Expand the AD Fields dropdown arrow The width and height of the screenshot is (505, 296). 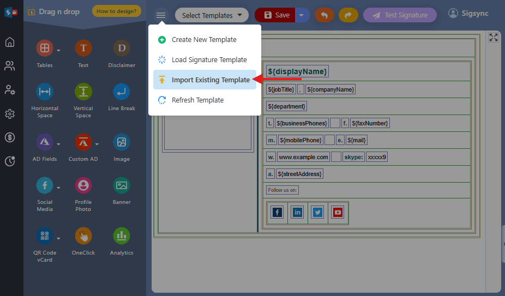pos(58,144)
